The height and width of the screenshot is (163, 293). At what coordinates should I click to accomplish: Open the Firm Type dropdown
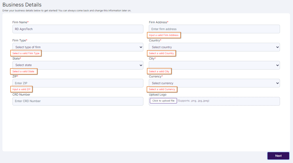pos(78,47)
